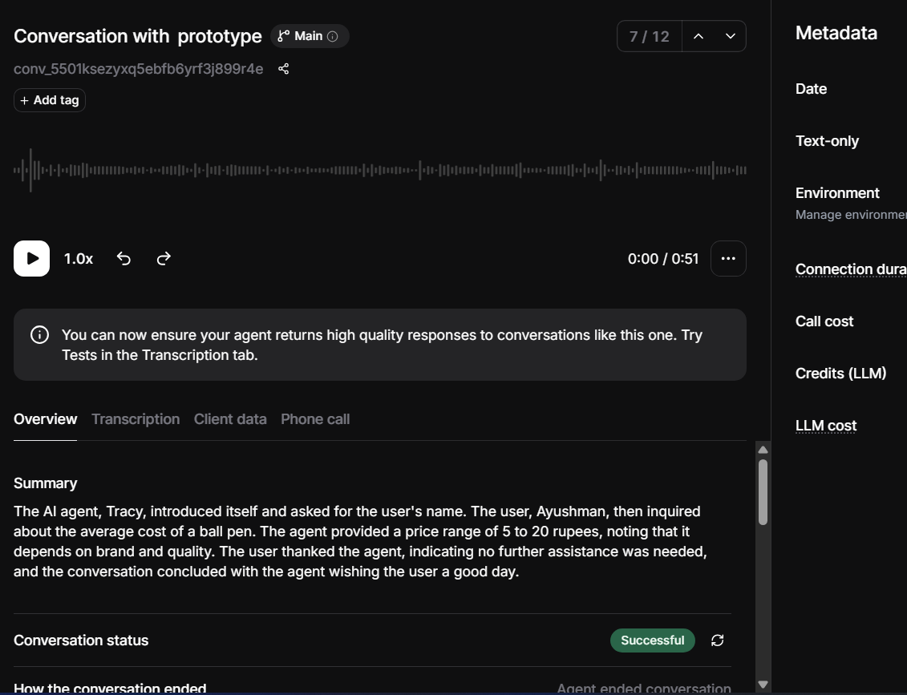This screenshot has width=907, height=695.
Task: Switch to the Transcription tab
Action: (x=136, y=419)
